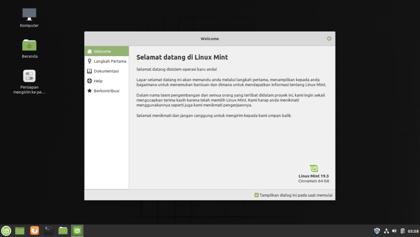Select the Komputer desktop icon

(x=29, y=18)
